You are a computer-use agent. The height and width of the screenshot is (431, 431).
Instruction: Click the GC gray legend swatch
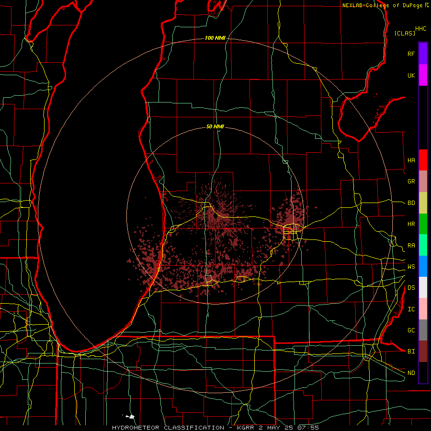point(423,330)
